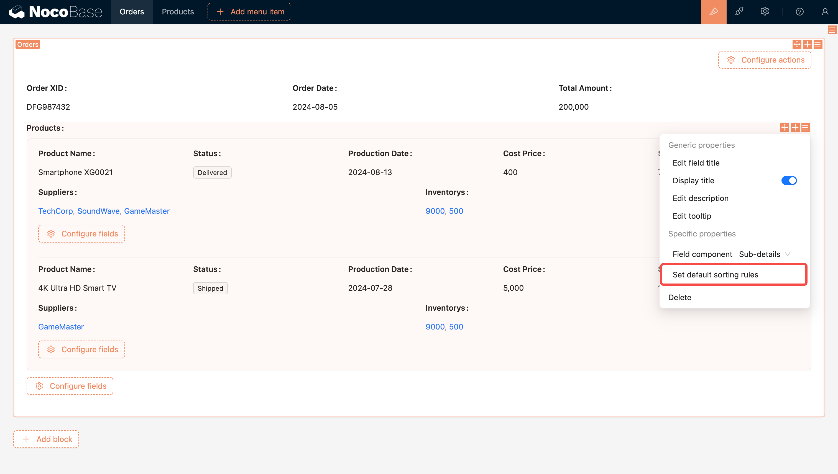Image resolution: width=838 pixels, height=474 pixels.
Task: Click the Add menu item button
Action: tap(249, 12)
